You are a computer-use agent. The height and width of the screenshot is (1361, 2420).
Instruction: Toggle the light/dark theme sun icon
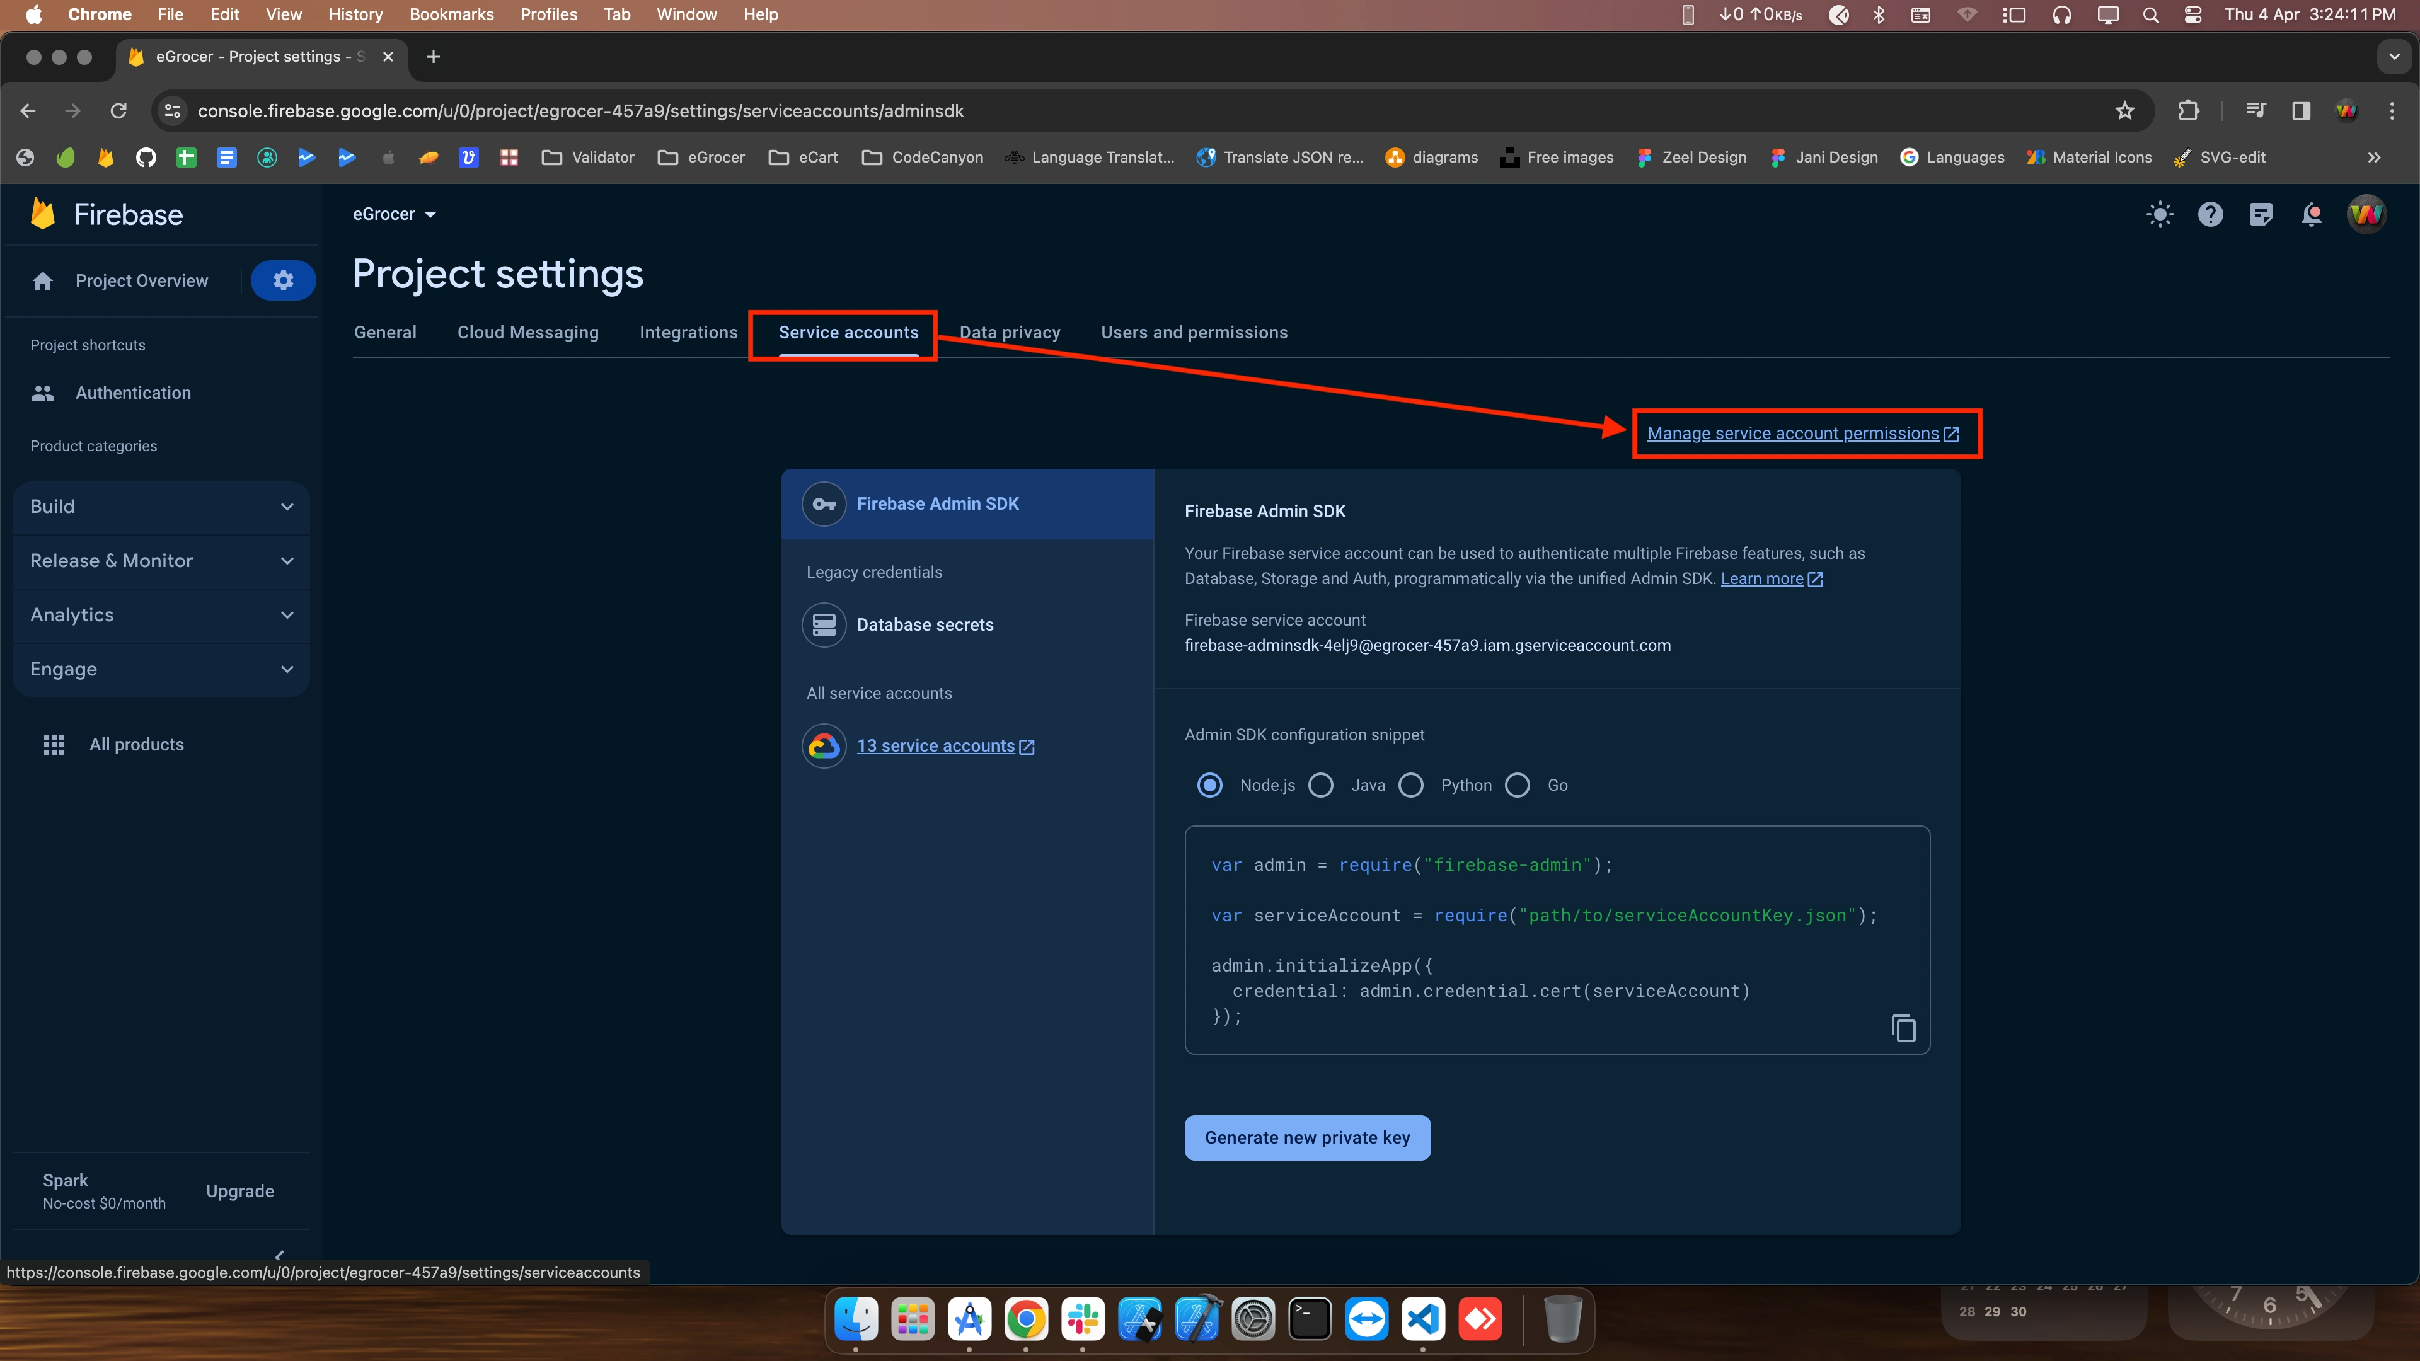2160,214
